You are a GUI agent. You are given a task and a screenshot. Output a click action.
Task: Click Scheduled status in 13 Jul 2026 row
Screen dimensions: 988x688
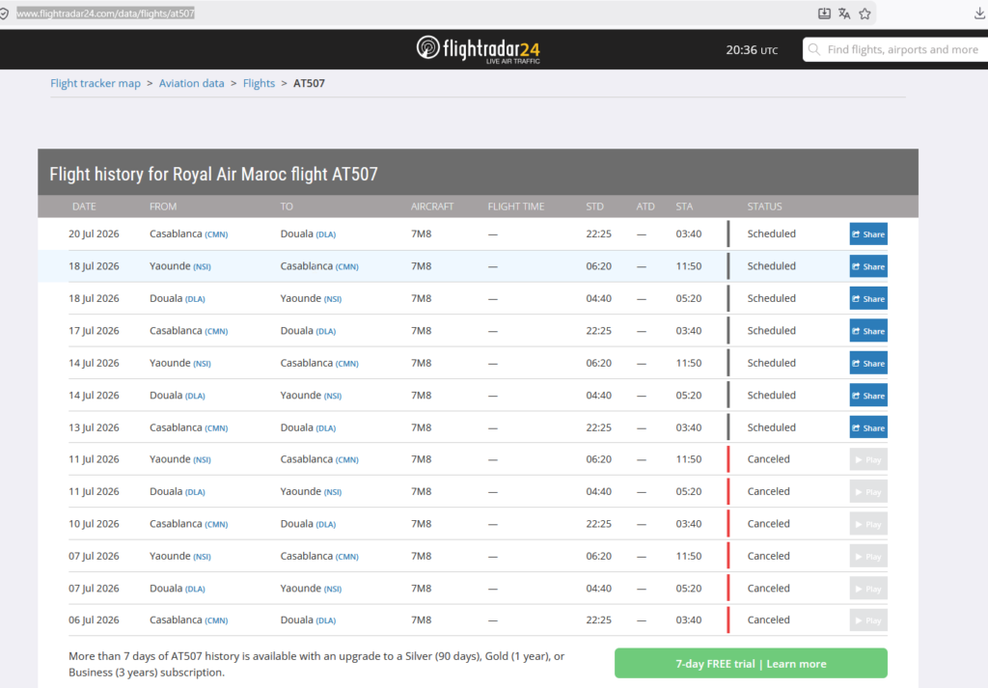point(771,427)
